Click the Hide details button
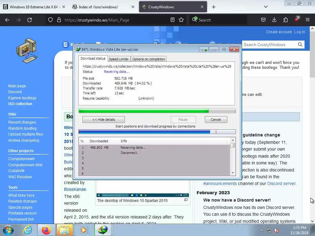The width and height of the screenshot is (315, 236). coord(103,120)
